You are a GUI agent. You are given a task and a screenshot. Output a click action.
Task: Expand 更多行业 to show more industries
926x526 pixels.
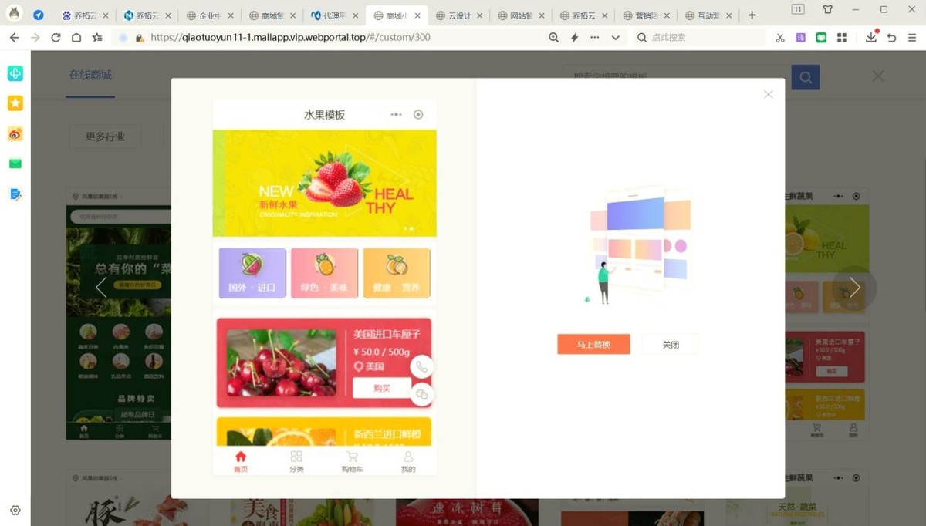[x=104, y=136]
